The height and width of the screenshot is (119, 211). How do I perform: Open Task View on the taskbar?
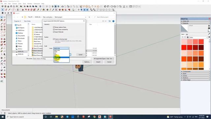(51, 117)
